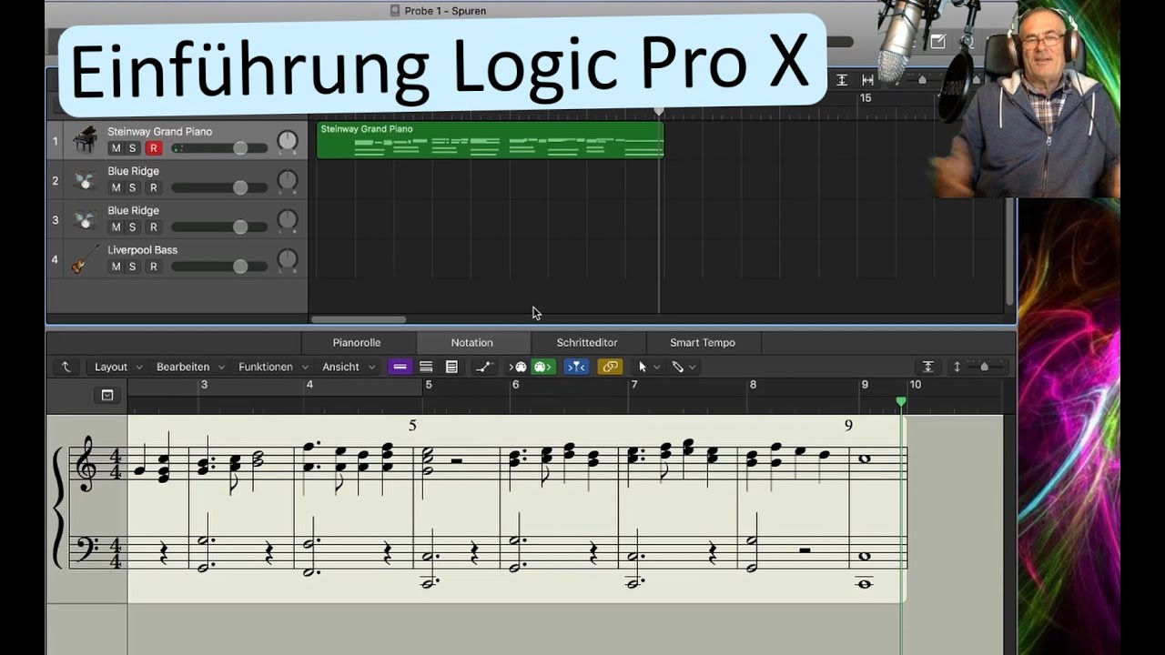Click the playhead handle in tracks ruler
Viewport: 1165px width, 655px height.
click(659, 111)
